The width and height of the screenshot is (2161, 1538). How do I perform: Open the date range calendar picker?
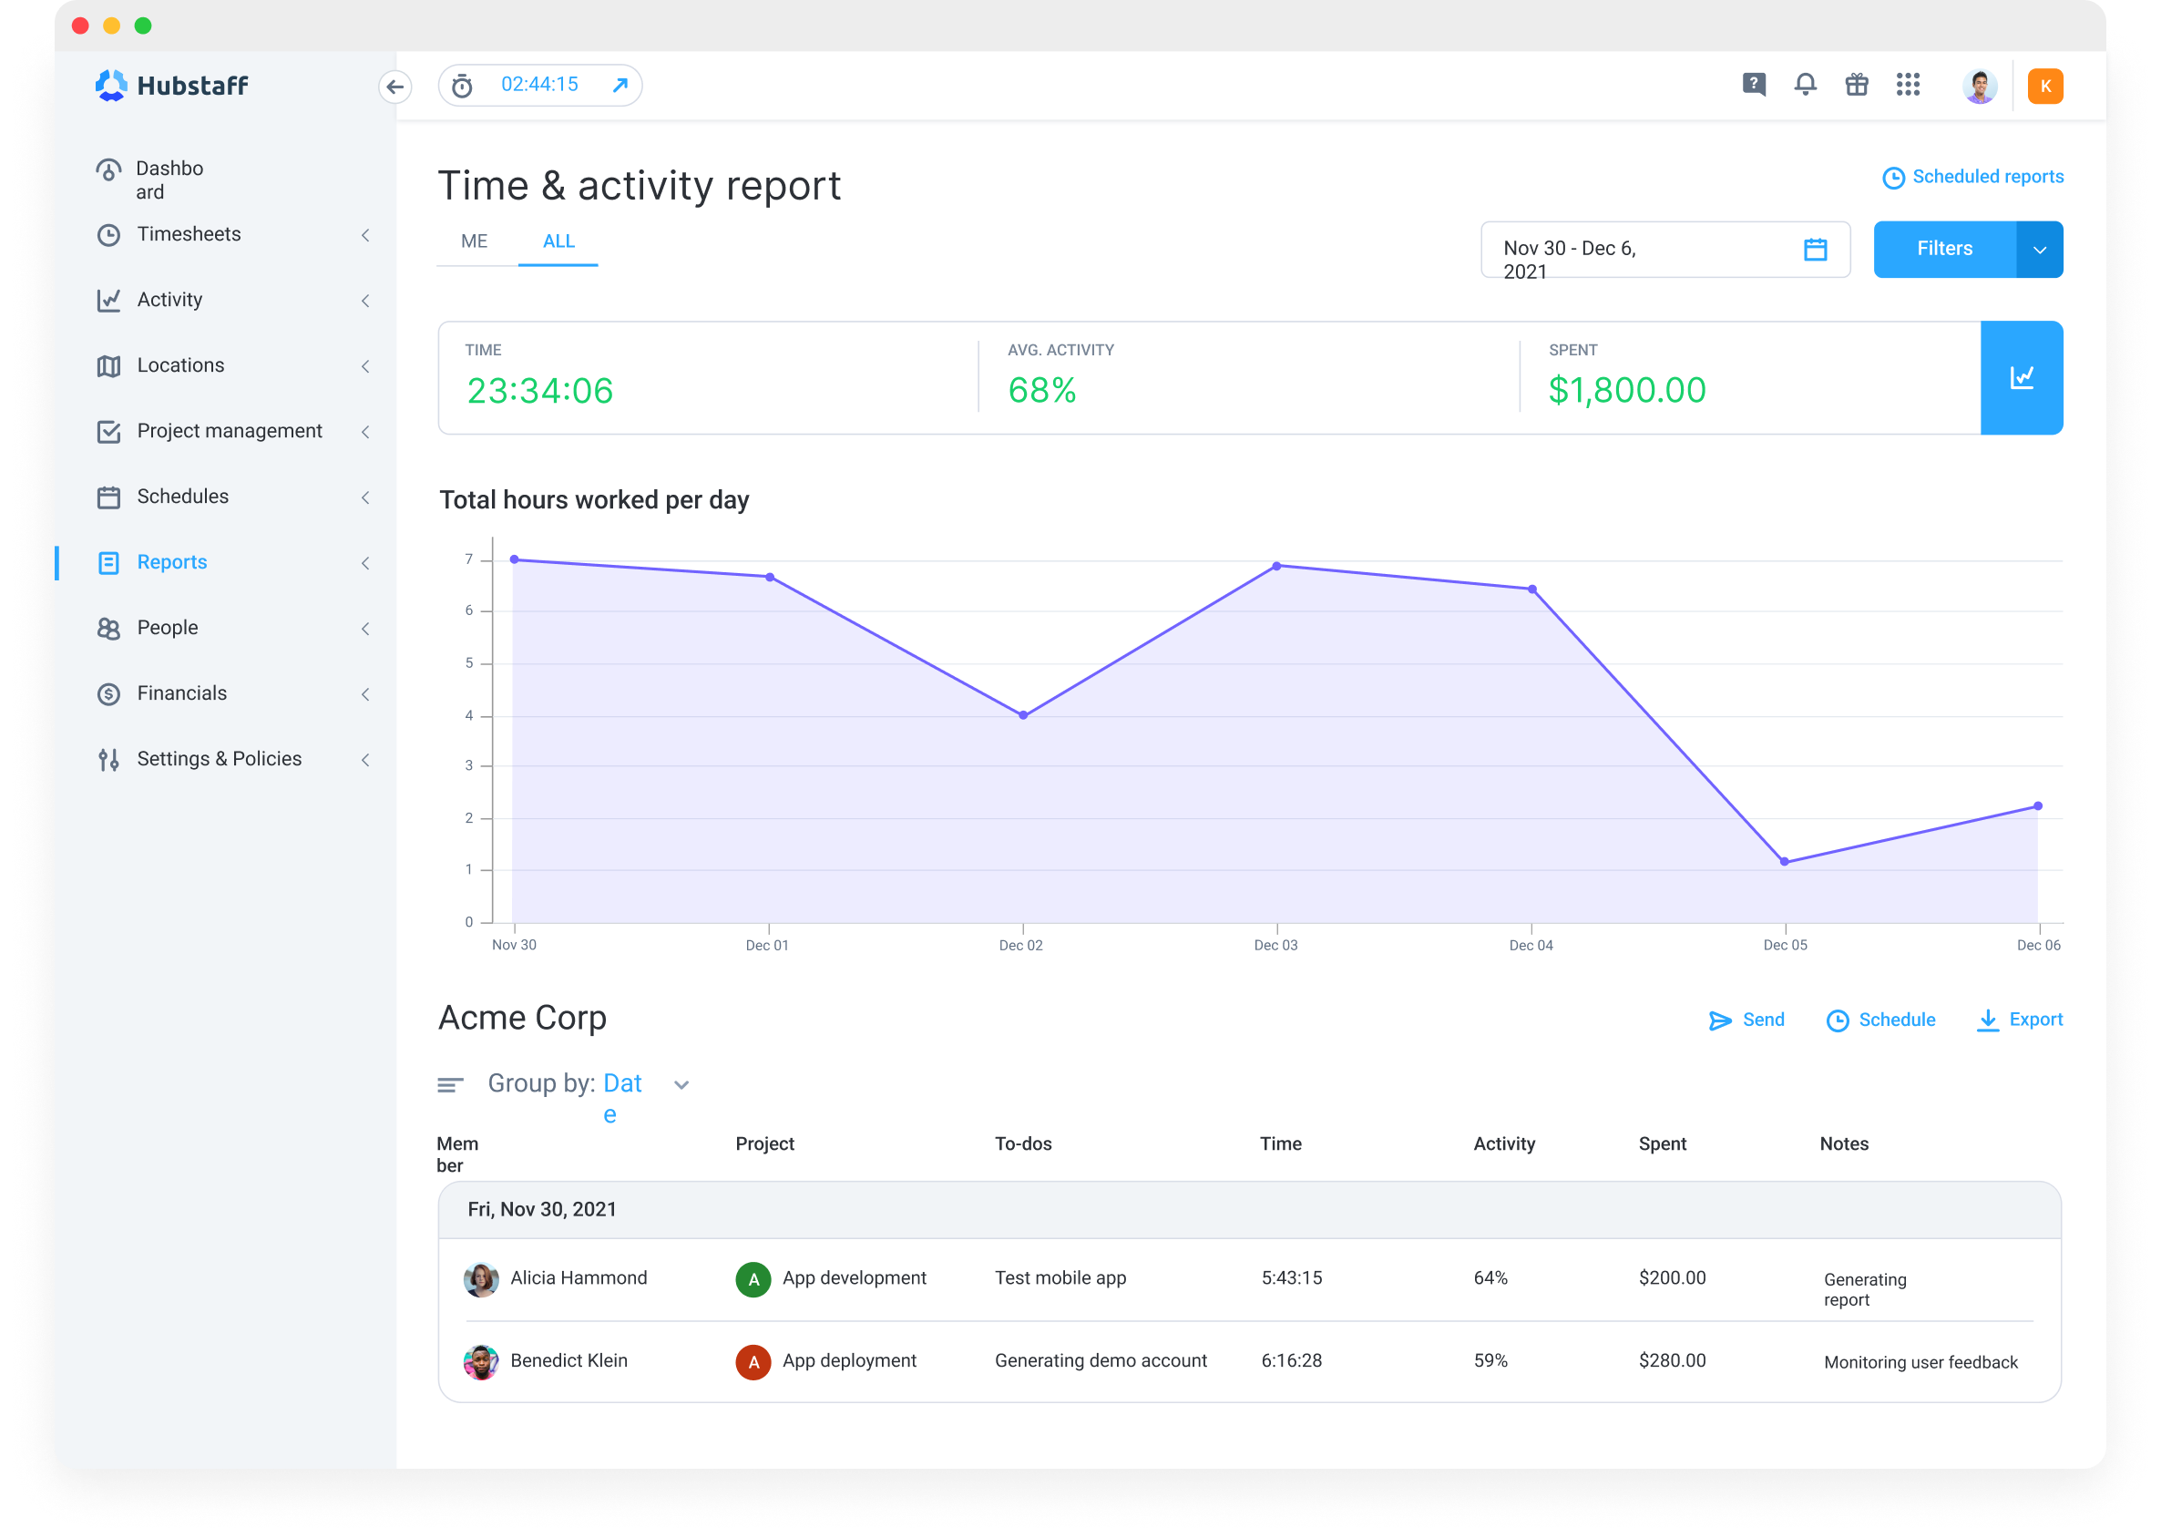pyautogui.click(x=1815, y=249)
